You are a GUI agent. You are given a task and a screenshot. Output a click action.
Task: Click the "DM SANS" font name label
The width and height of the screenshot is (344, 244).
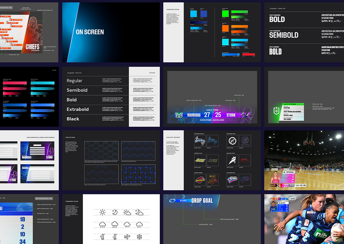click(152, 73)
